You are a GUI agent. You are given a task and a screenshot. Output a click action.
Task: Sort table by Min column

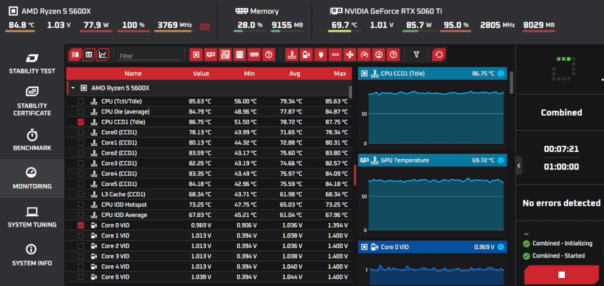click(249, 73)
